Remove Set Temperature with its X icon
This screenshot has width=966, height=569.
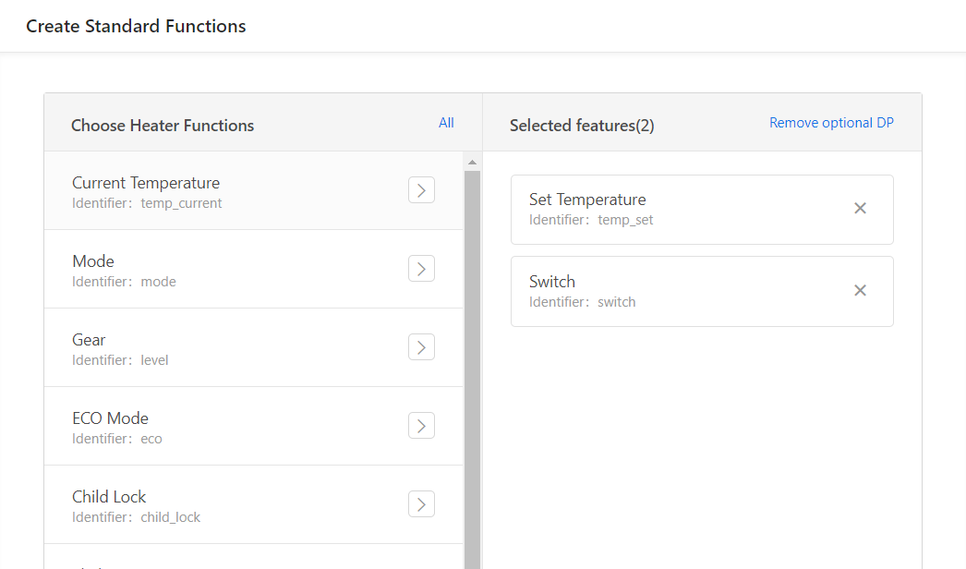[860, 209]
